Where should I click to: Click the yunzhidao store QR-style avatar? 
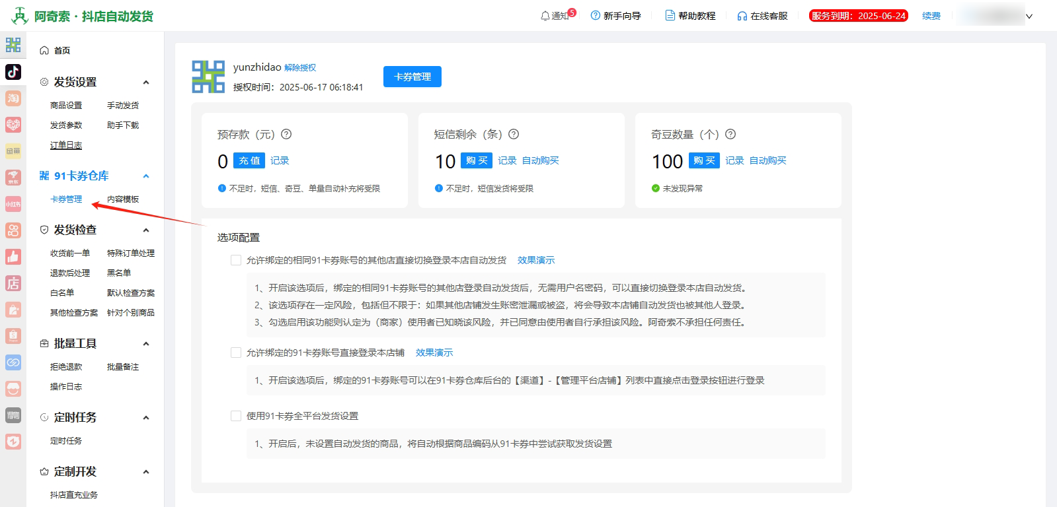208,77
